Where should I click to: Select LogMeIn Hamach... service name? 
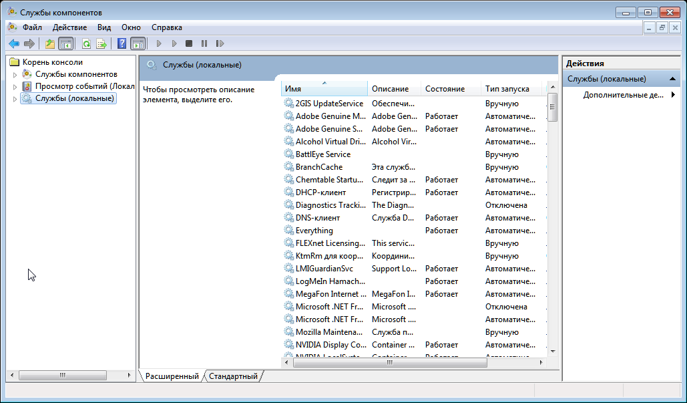click(x=330, y=281)
